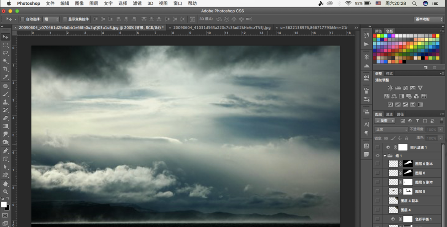The image size is (447, 227).
Task: Pick the Eyedropper tool
Action: point(5,77)
